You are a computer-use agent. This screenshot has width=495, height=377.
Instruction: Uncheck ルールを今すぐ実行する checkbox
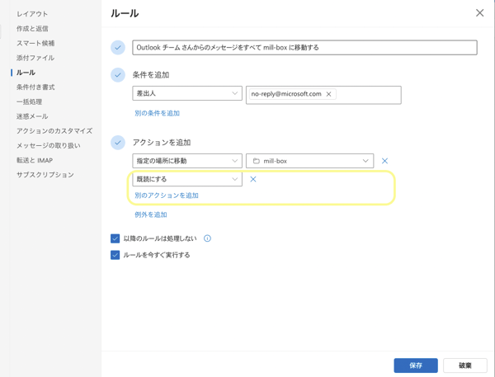click(x=115, y=255)
